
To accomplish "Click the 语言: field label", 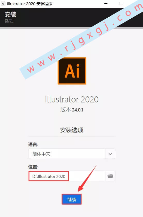I will (x=33, y=145).
